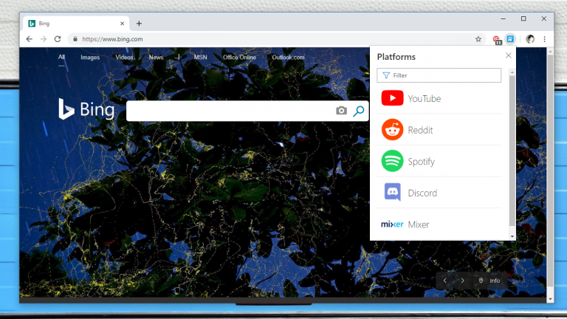Click the Mixer text label

click(x=419, y=224)
